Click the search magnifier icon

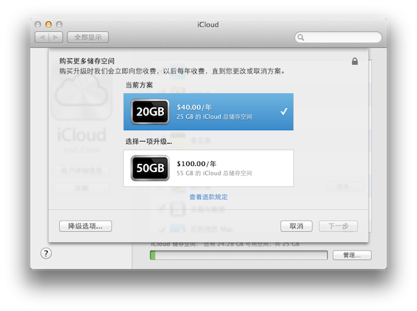pyautogui.click(x=301, y=37)
